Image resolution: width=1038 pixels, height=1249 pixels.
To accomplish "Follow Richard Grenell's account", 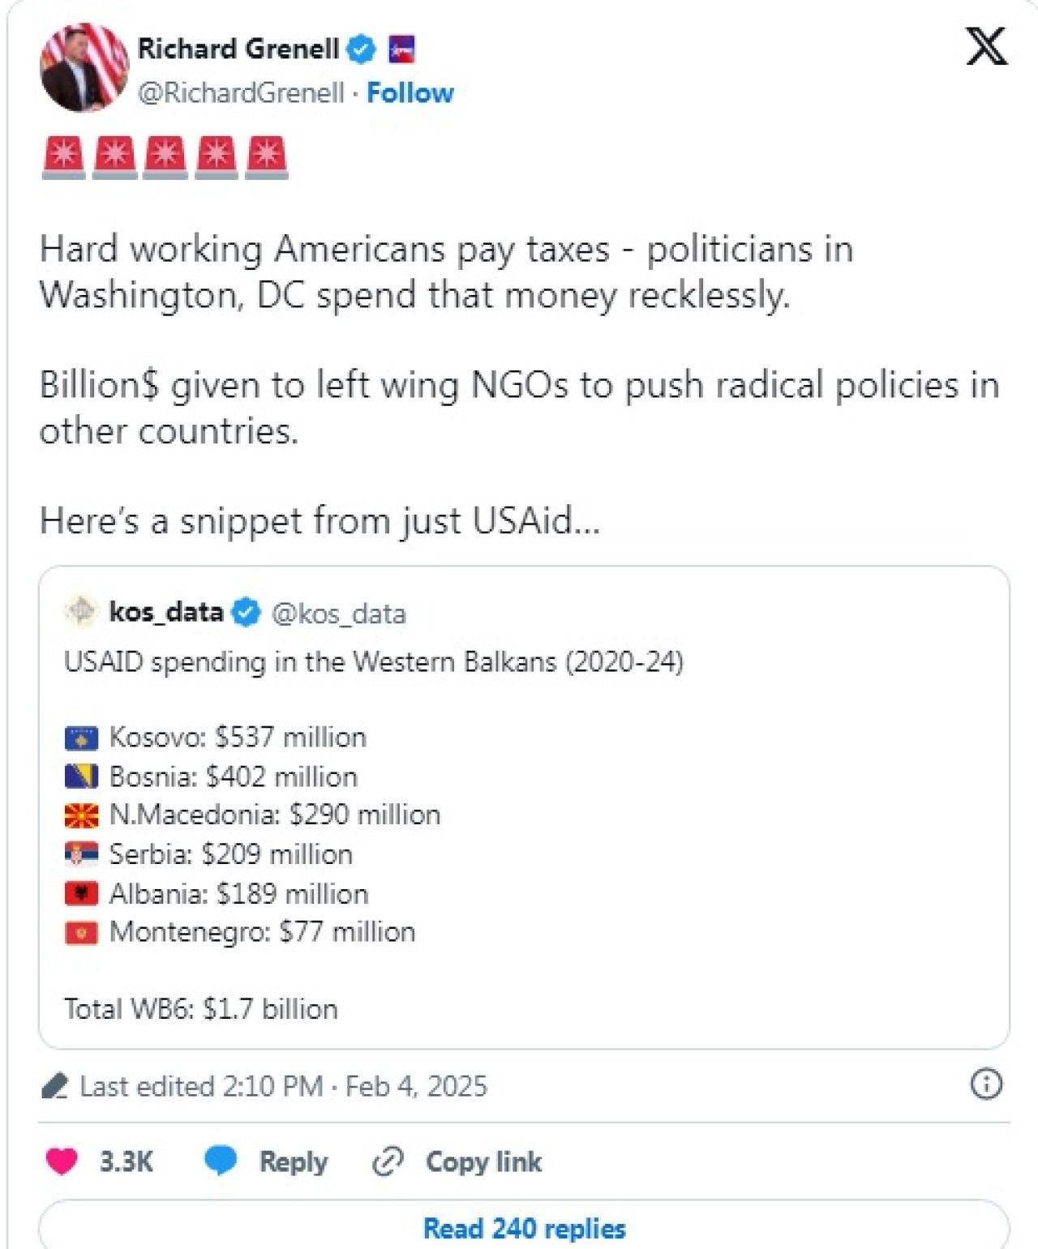I will [x=410, y=92].
